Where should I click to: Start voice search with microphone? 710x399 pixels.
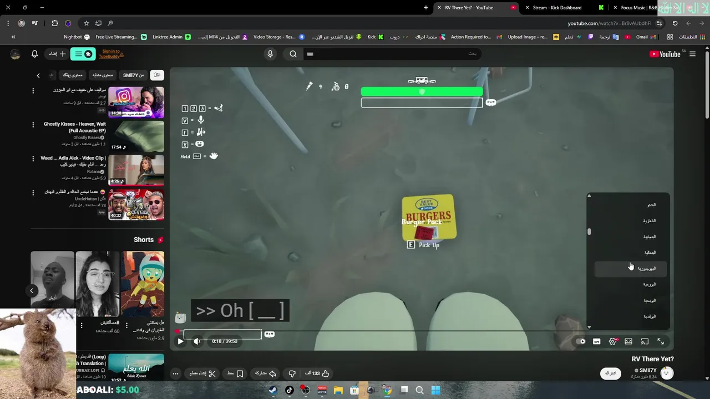(x=270, y=54)
